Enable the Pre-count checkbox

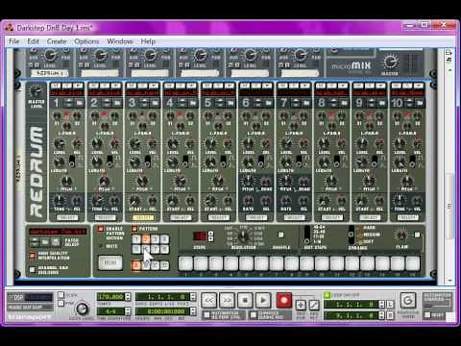point(61,303)
